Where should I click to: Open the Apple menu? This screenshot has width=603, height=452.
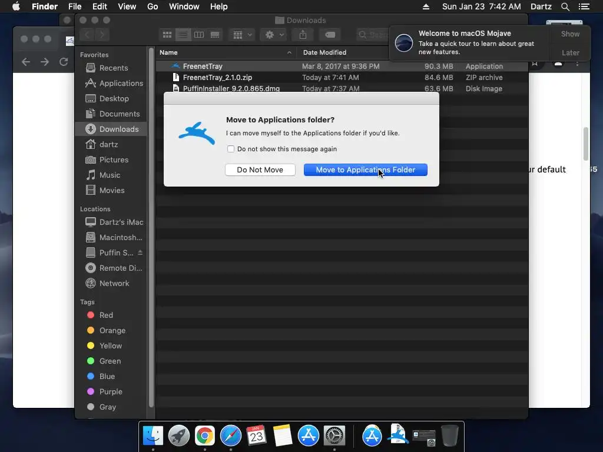16,6
